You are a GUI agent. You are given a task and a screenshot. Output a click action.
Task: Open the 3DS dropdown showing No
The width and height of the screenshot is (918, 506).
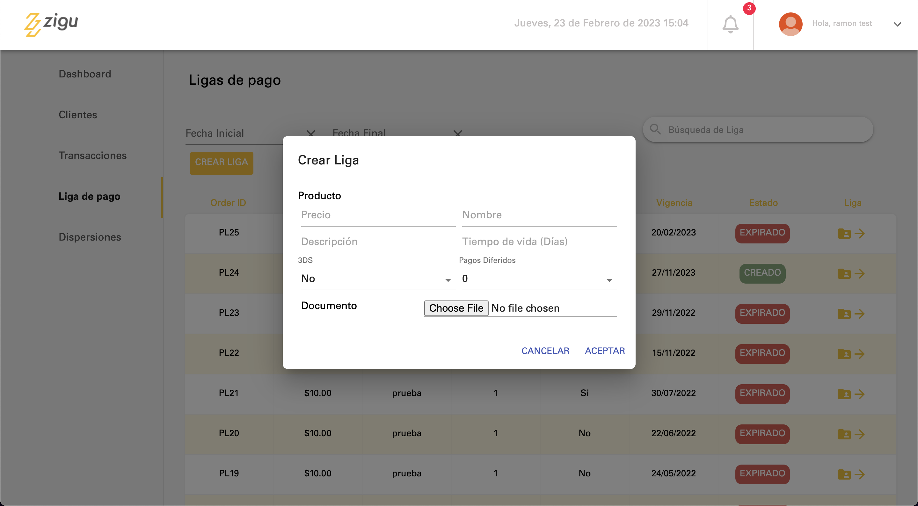point(378,279)
